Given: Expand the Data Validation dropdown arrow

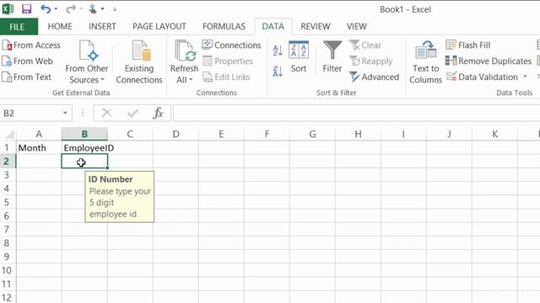Looking at the screenshot, I should [525, 77].
